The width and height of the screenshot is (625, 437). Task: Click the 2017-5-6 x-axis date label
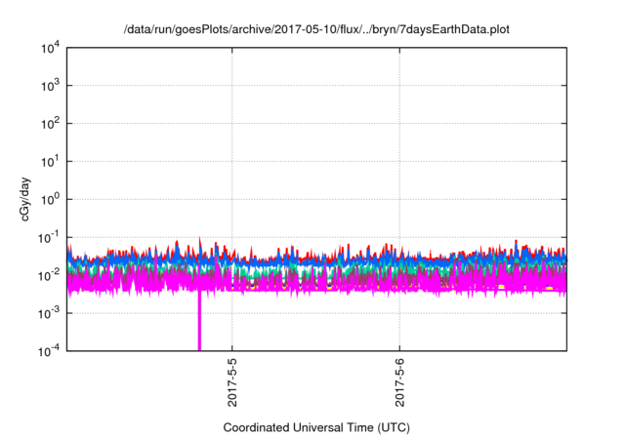399,382
